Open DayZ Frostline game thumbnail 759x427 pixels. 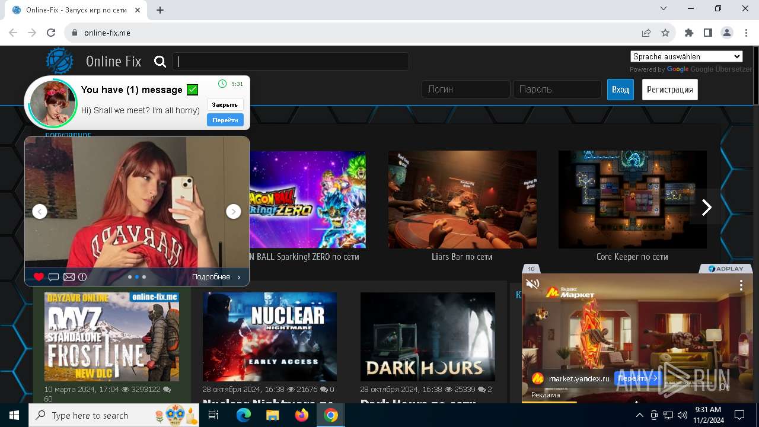[x=111, y=337]
